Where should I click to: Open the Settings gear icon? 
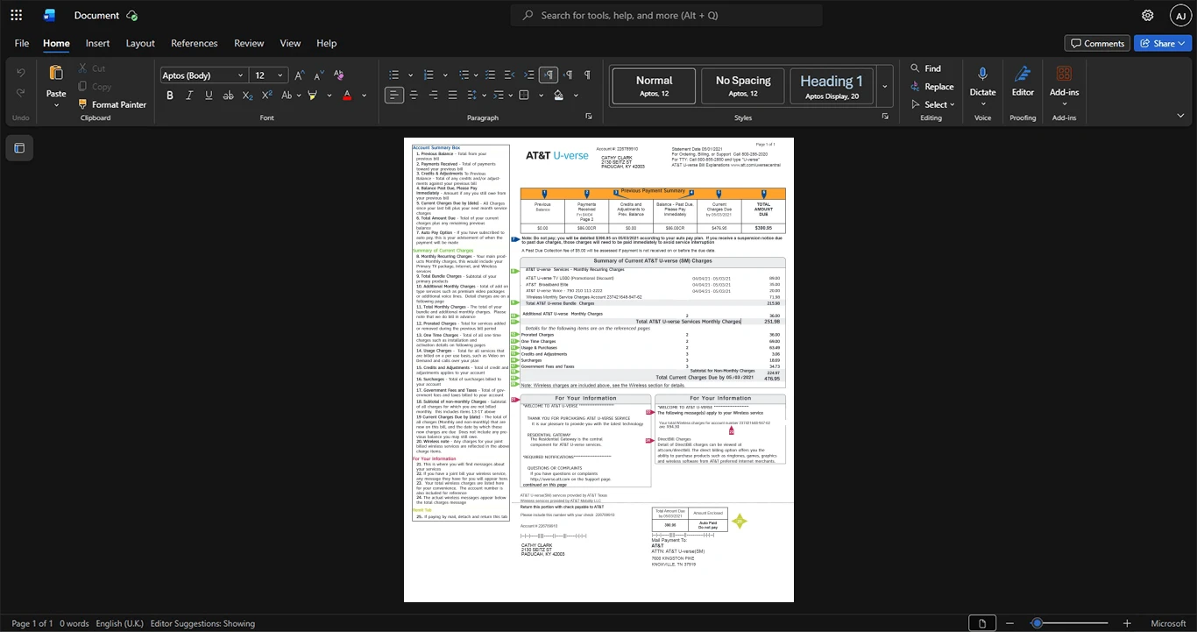(1147, 15)
